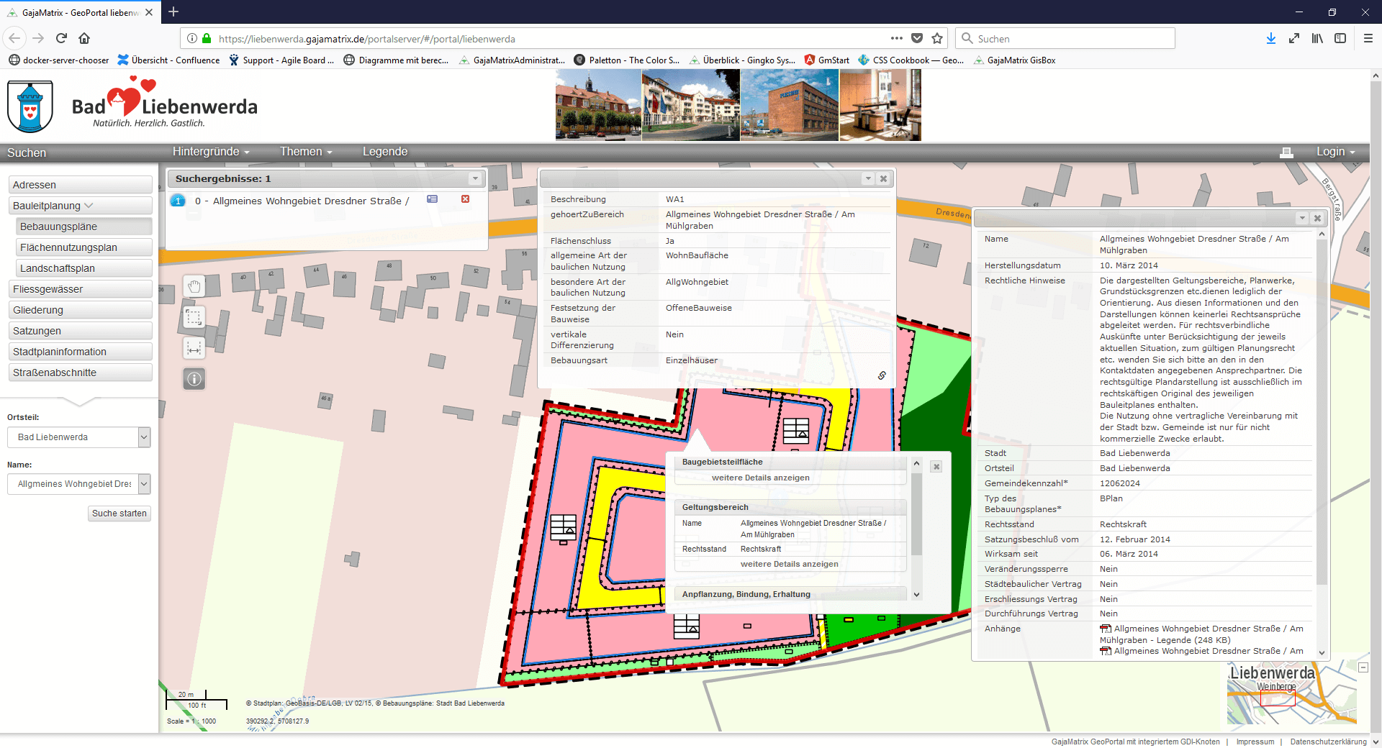Show weitere Details for Geltungsbereich
The height and width of the screenshot is (748, 1382).
[x=789, y=564]
